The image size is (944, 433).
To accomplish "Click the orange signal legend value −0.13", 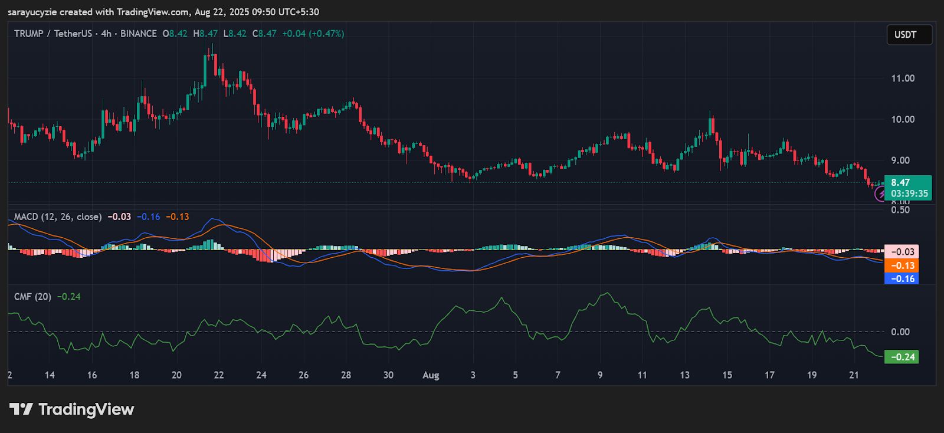I will point(178,216).
